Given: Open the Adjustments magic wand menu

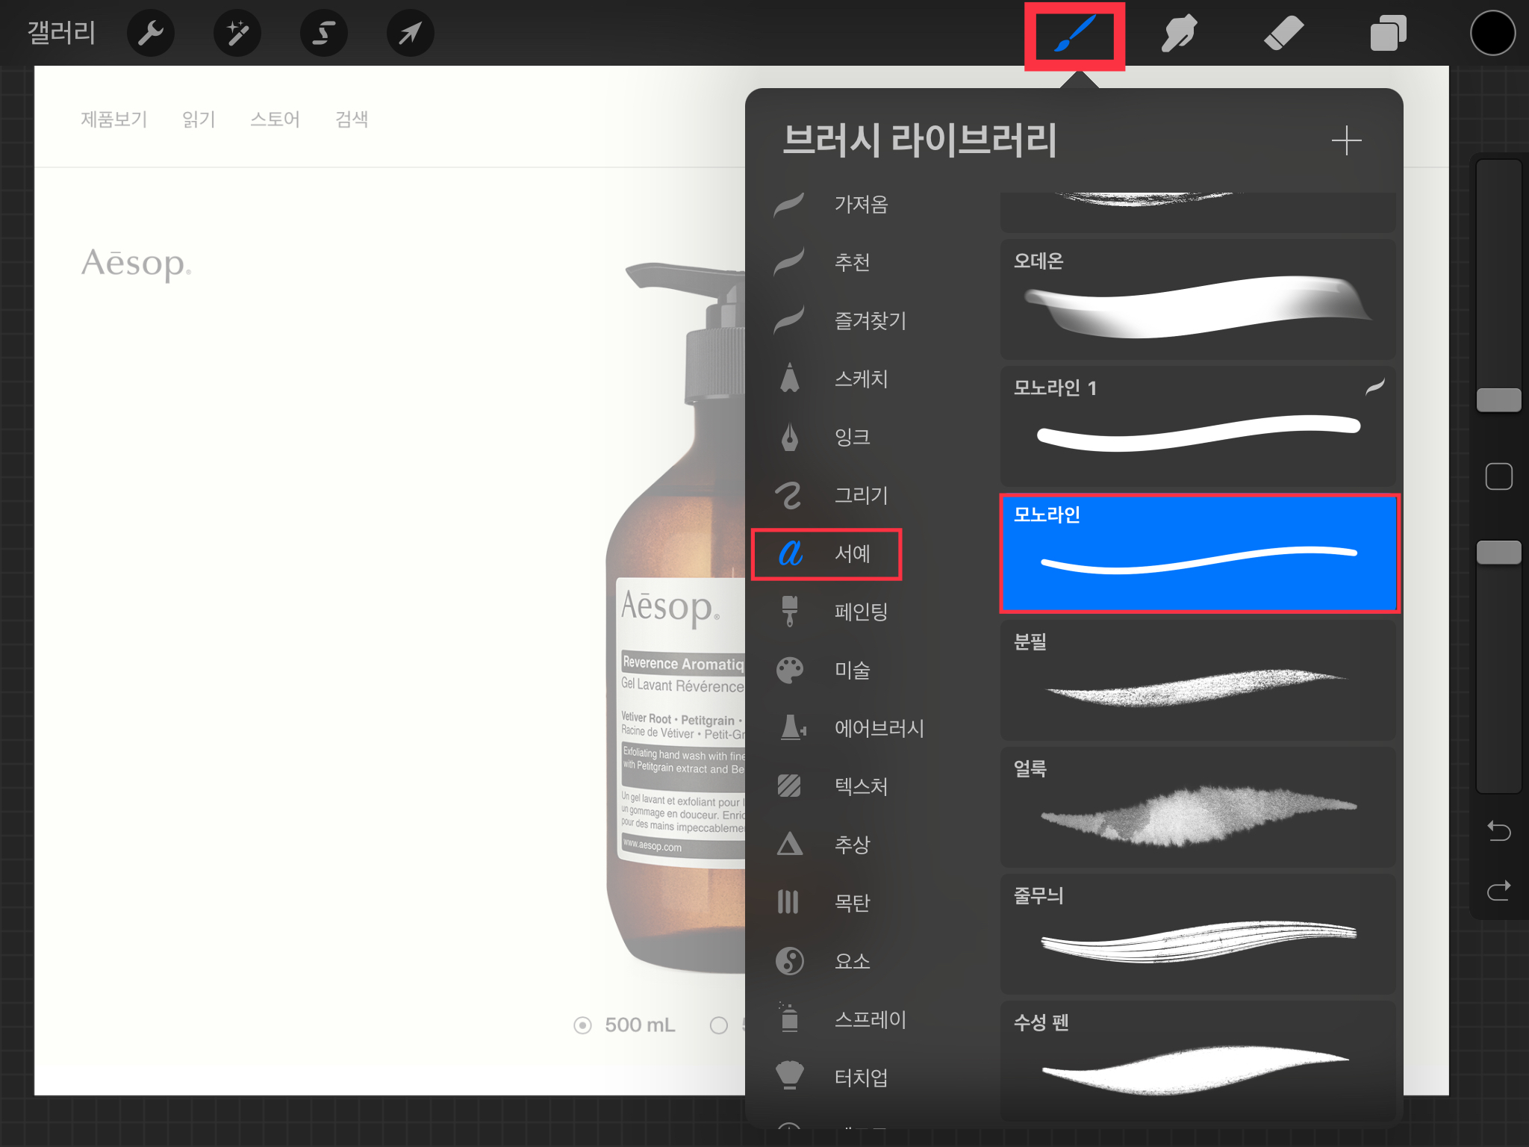Looking at the screenshot, I should pyautogui.click(x=237, y=34).
